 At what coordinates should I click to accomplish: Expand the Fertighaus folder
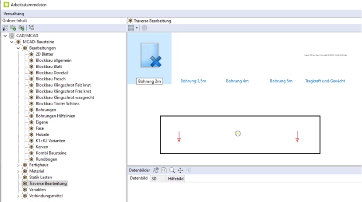pyautogui.click(x=18, y=165)
